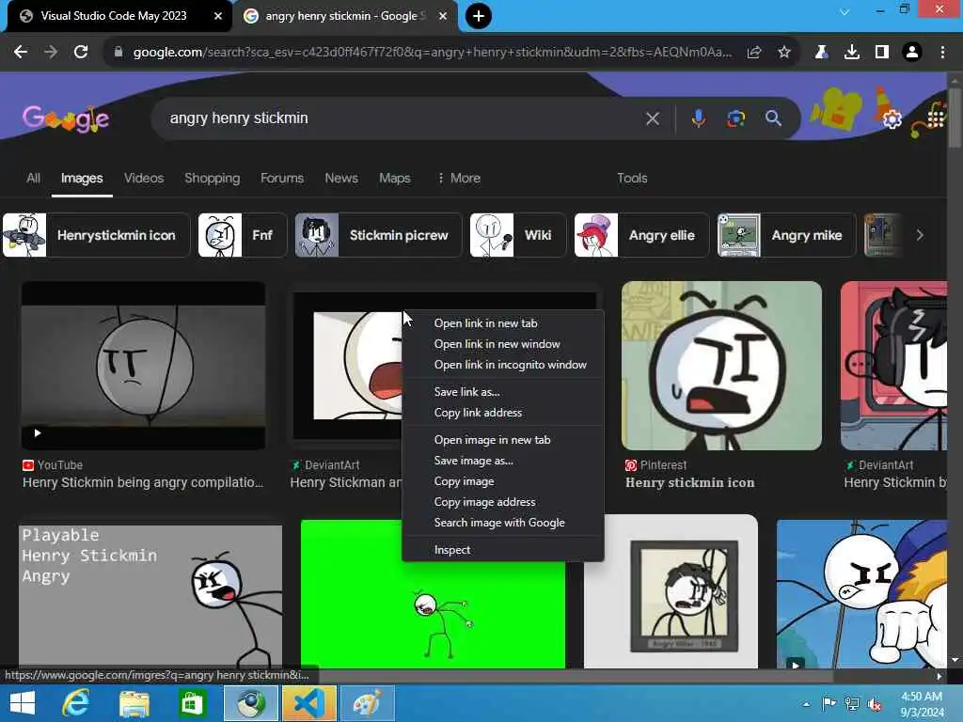Select the Fnf suggestion chip

[x=242, y=235]
